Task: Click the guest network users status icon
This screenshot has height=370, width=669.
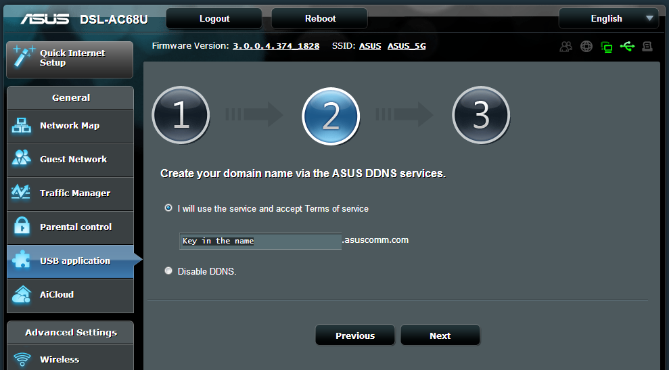Action: pyautogui.click(x=566, y=46)
